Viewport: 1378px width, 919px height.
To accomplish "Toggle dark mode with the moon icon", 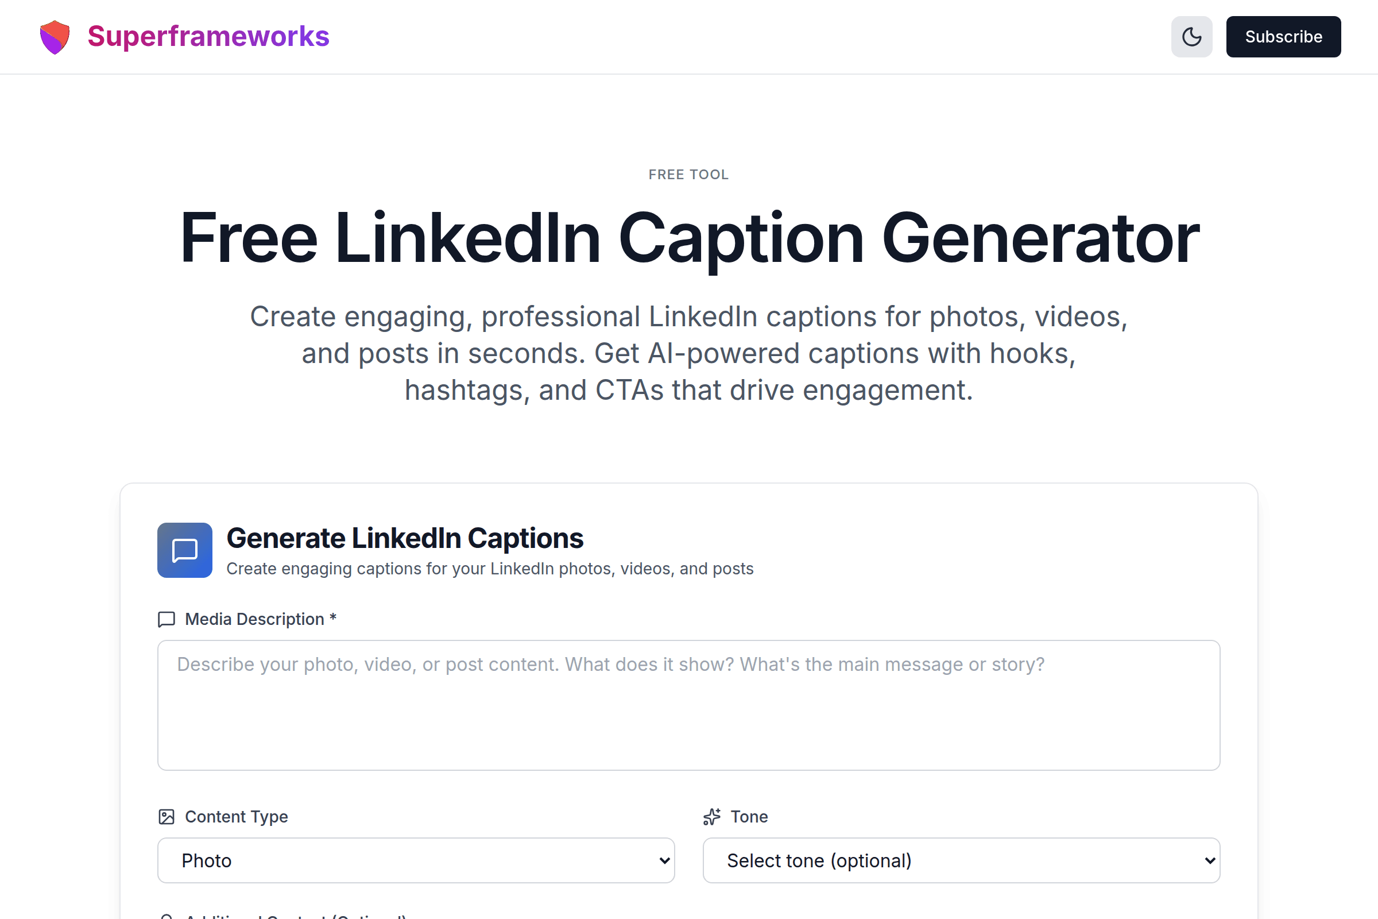I will click(1191, 37).
